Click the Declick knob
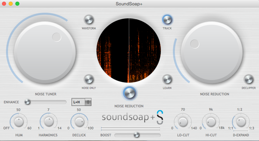The height and width of the screenshot is (141, 259). (x=79, y=122)
